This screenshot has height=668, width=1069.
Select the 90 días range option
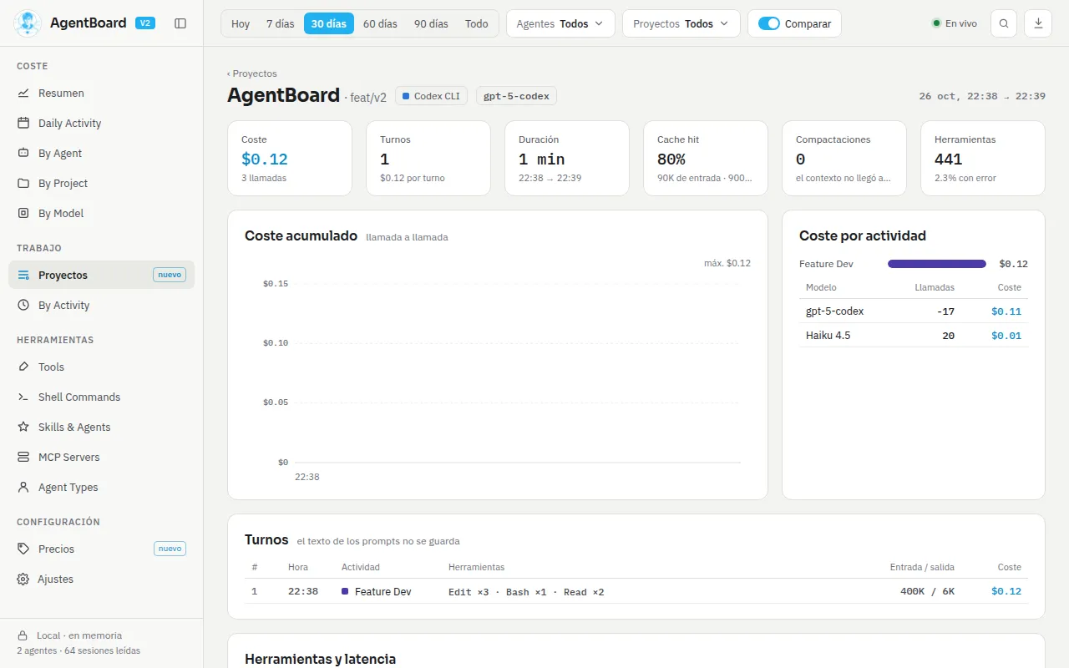(x=431, y=23)
